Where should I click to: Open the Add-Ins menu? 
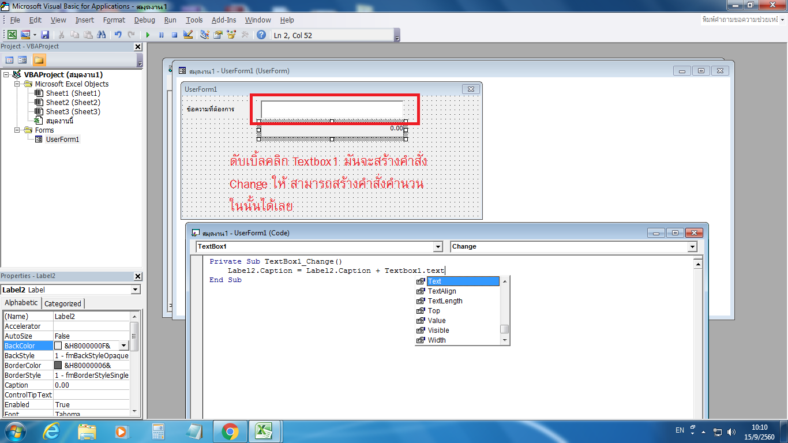coord(224,20)
